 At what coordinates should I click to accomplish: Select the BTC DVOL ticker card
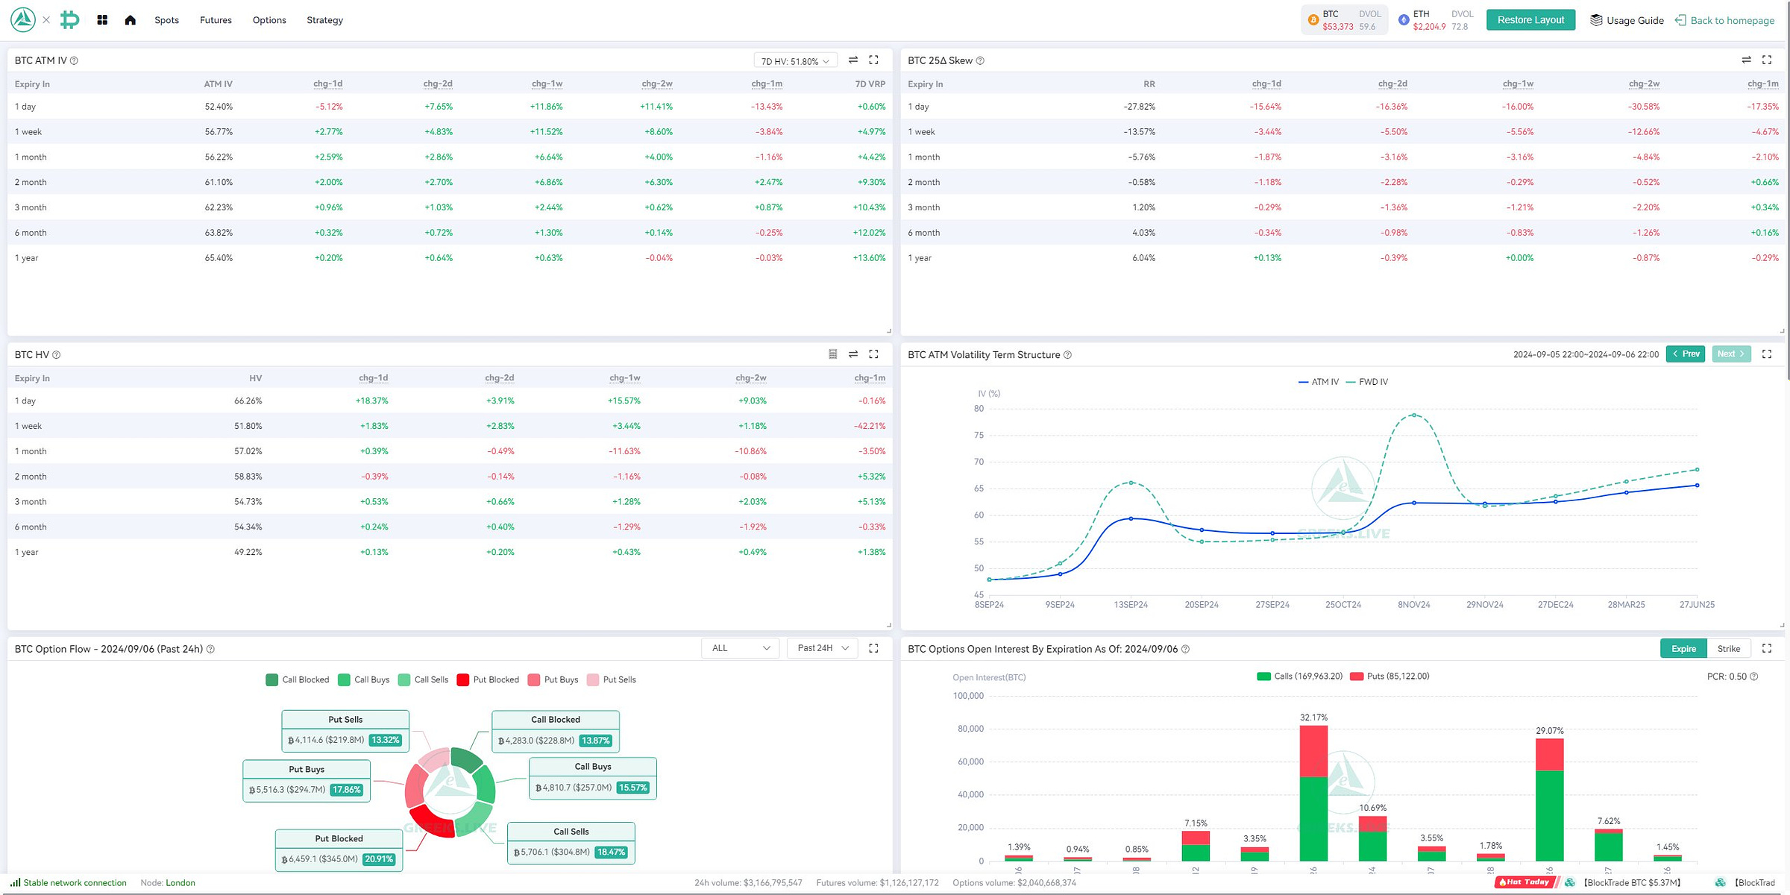coord(1345,20)
